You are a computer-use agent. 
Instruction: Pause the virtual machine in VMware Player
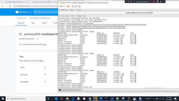point(68,6)
